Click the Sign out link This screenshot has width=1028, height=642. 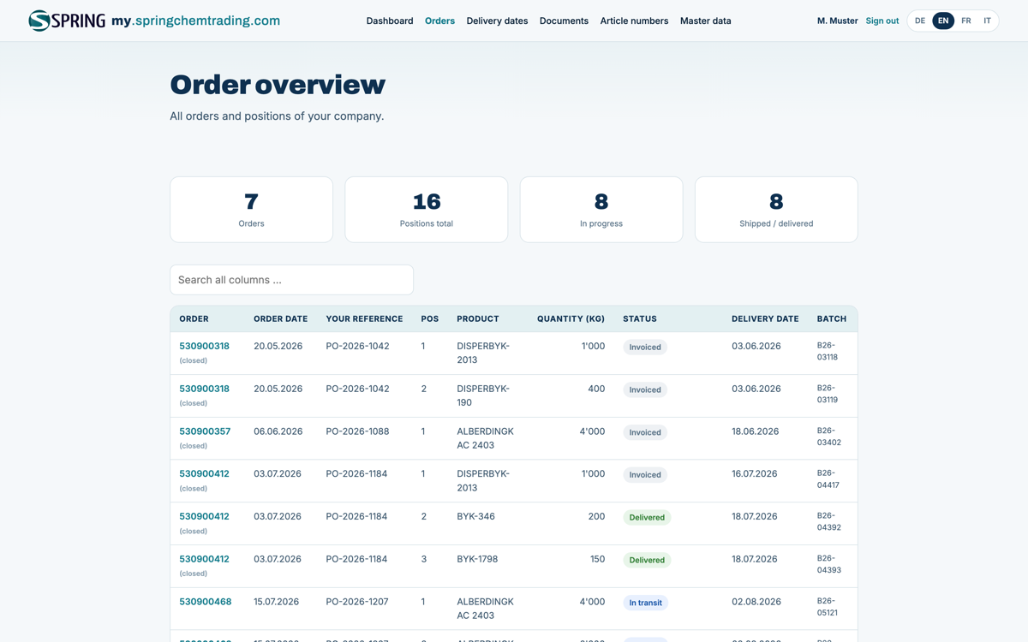click(x=882, y=21)
